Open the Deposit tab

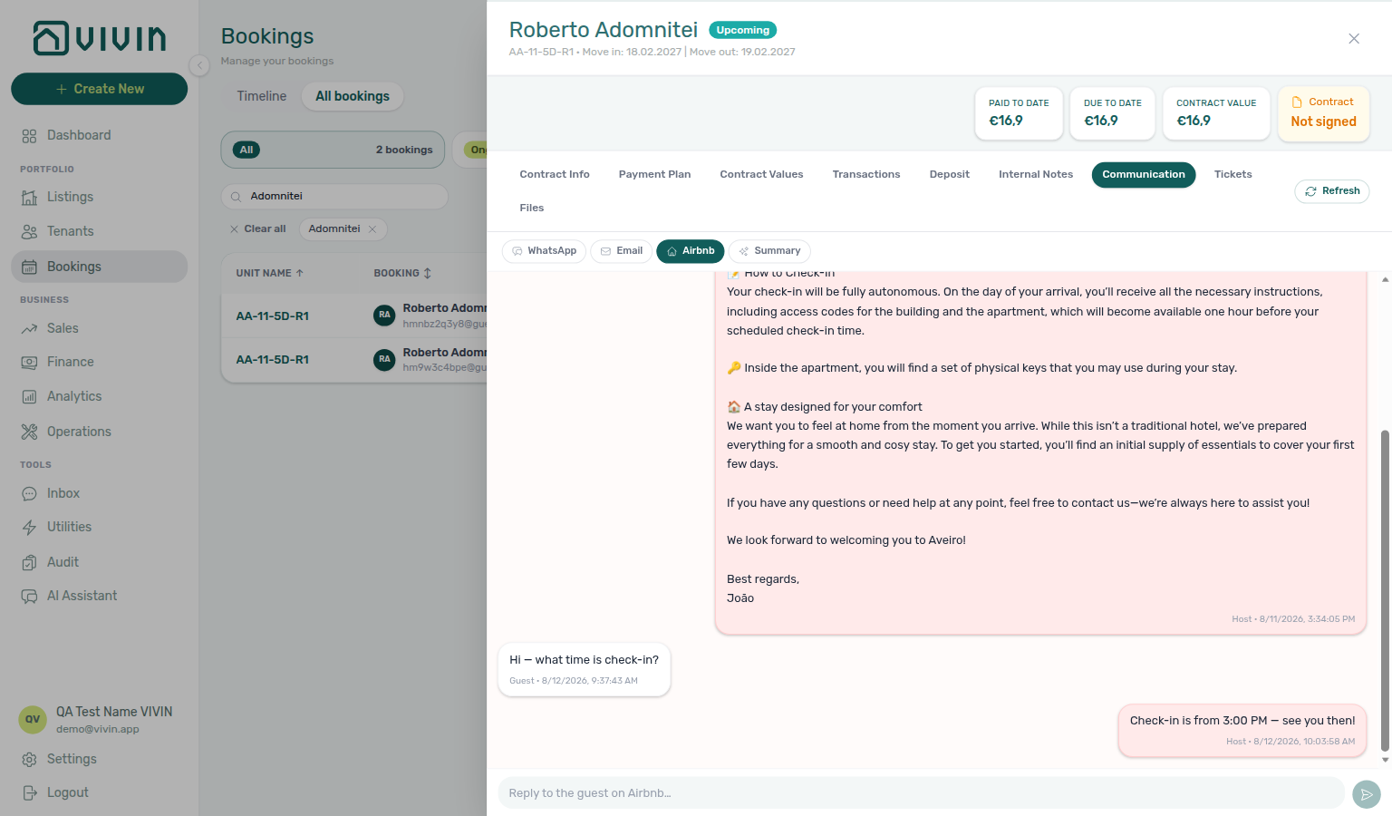click(x=950, y=175)
